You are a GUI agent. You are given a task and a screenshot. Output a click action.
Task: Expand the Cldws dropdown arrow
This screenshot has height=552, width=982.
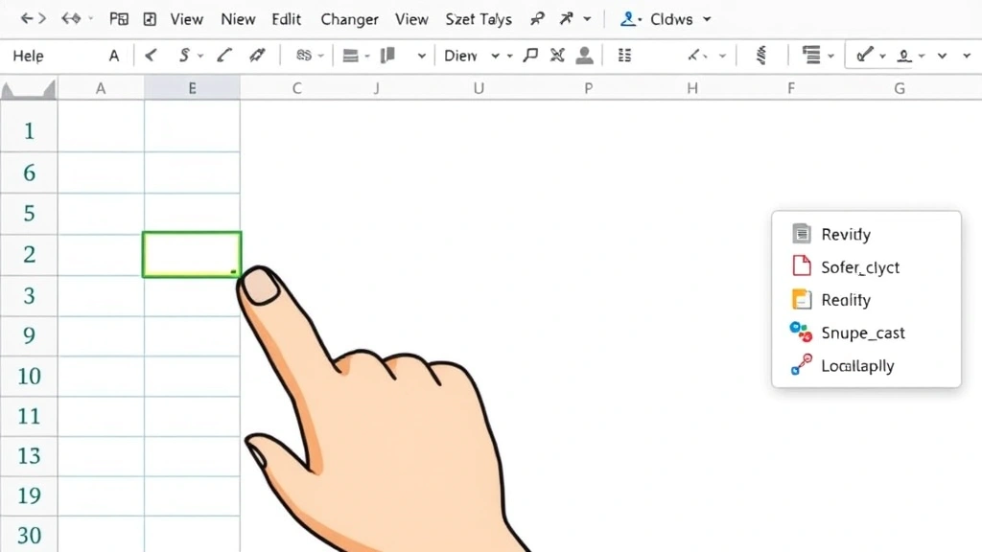[707, 19]
